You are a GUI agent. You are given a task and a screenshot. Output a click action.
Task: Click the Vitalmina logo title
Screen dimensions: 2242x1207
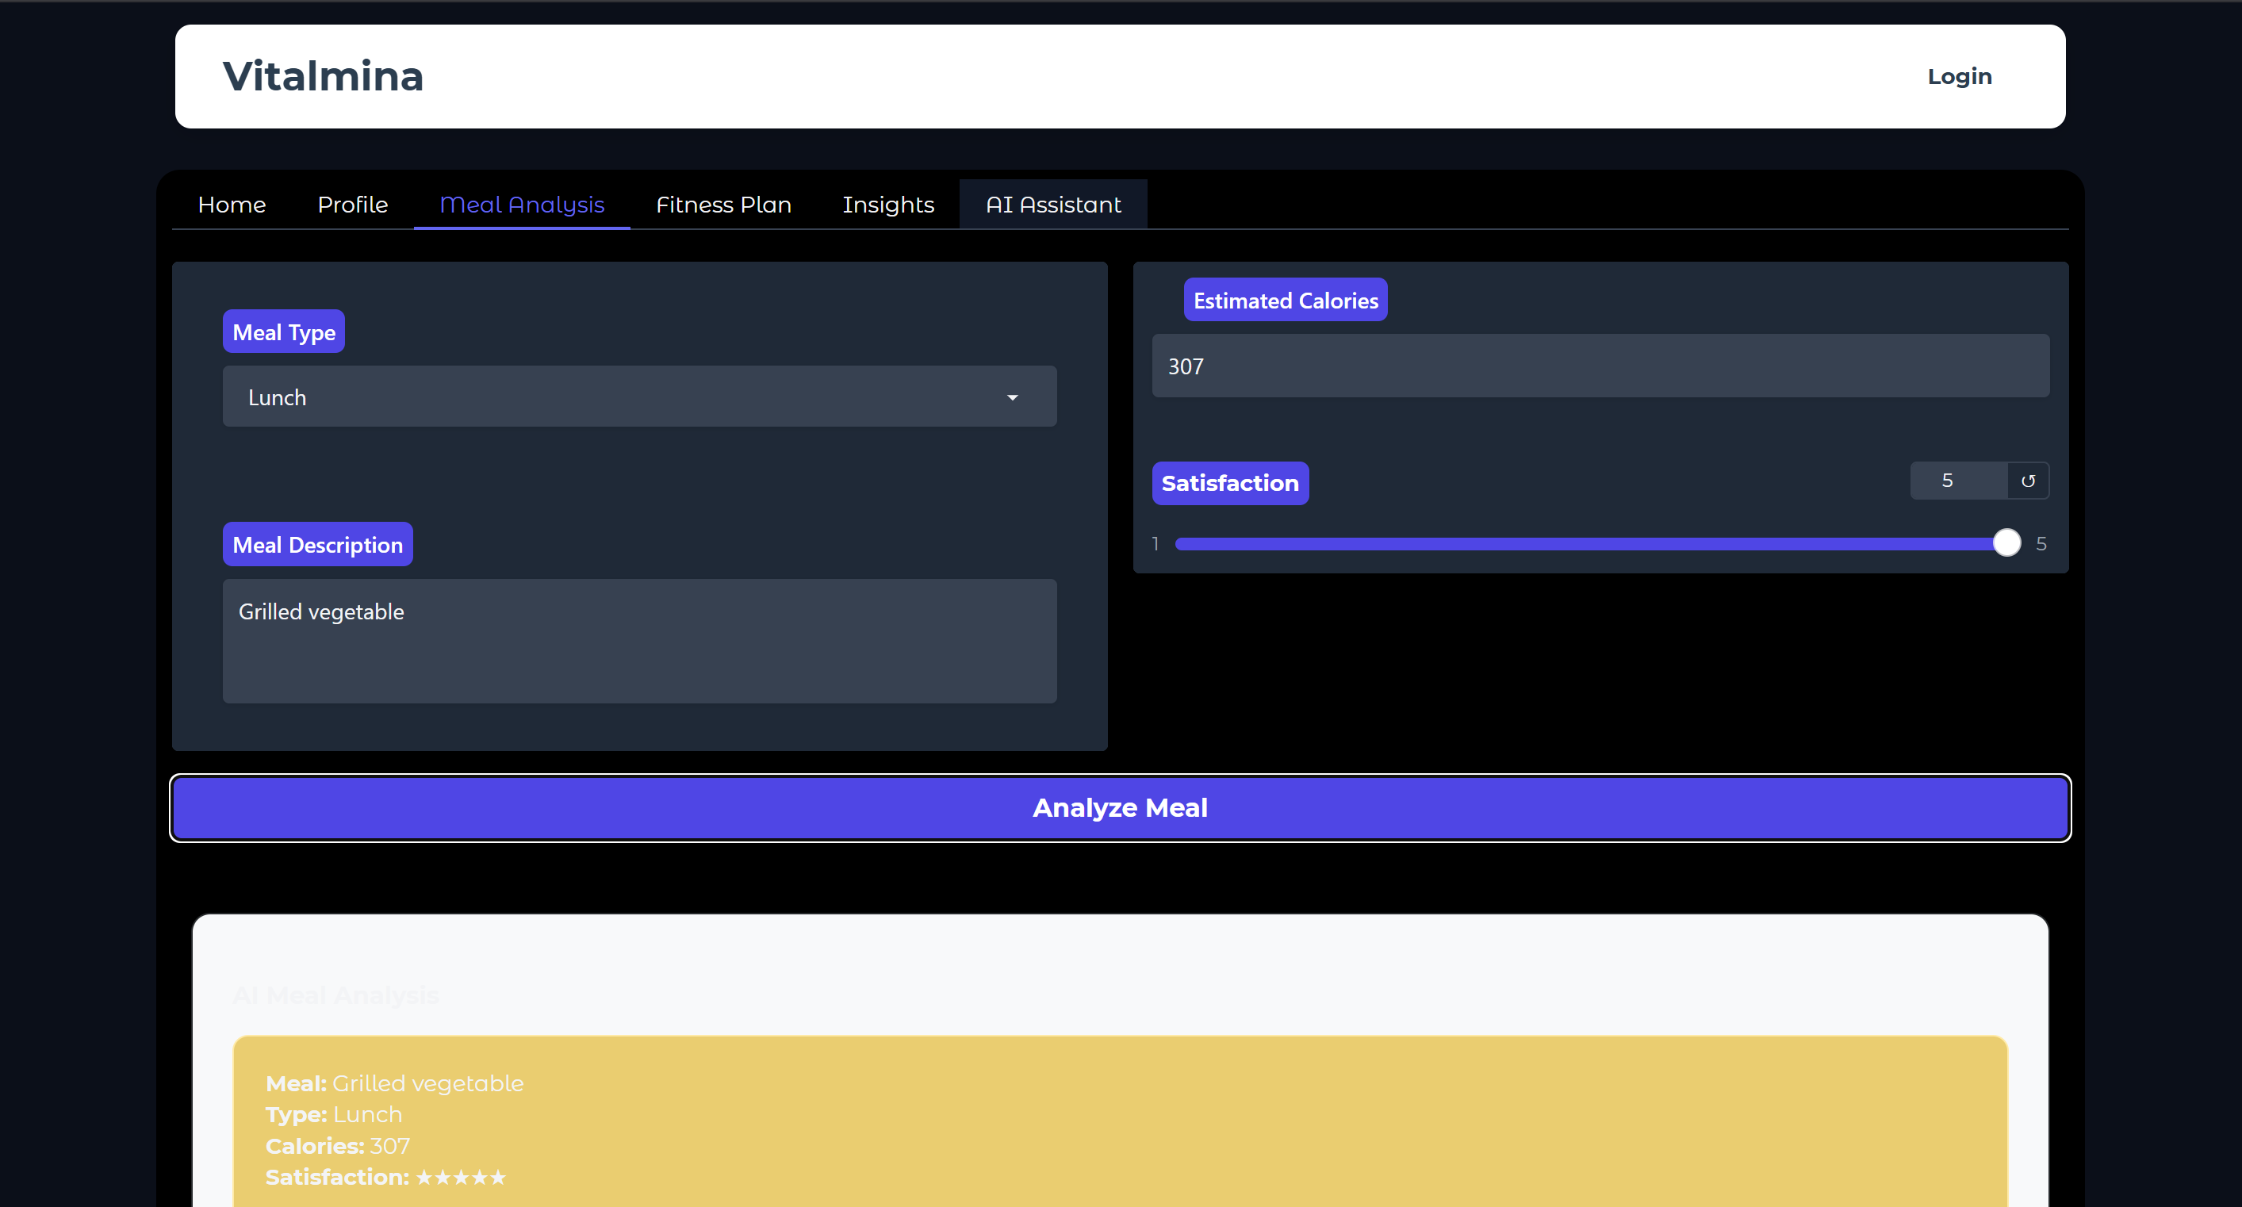[x=323, y=77]
